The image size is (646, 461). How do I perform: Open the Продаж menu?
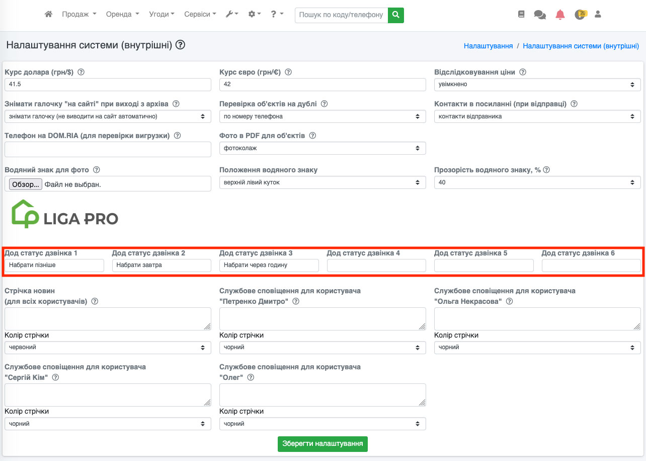[x=79, y=15]
